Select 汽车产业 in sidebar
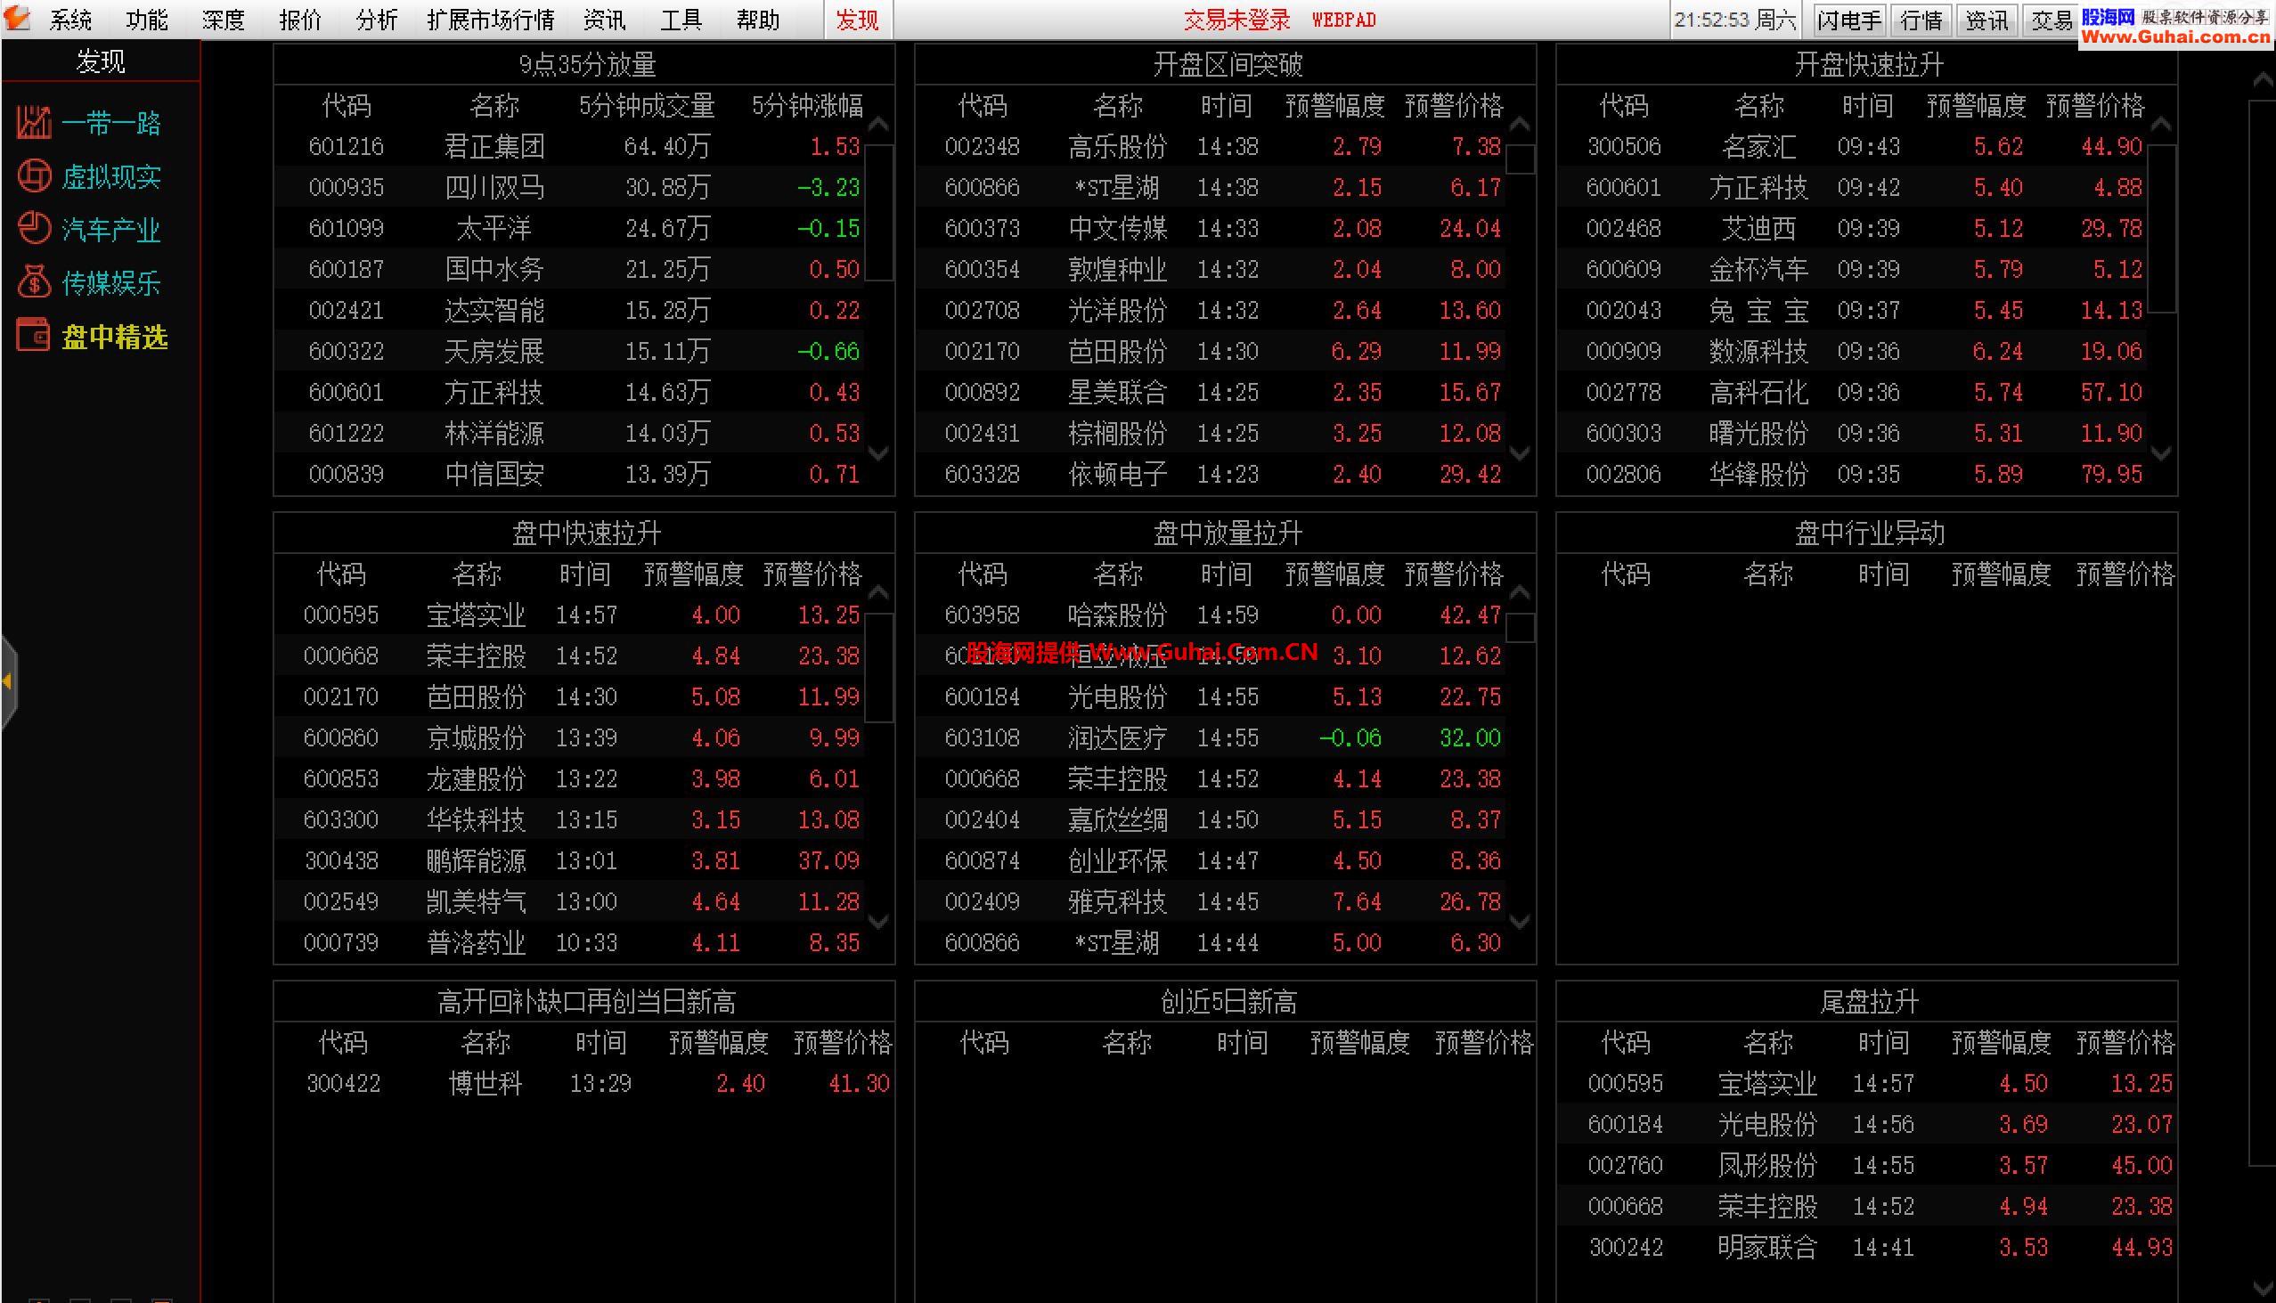This screenshot has height=1303, width=2276. click(x=111, y=230)
